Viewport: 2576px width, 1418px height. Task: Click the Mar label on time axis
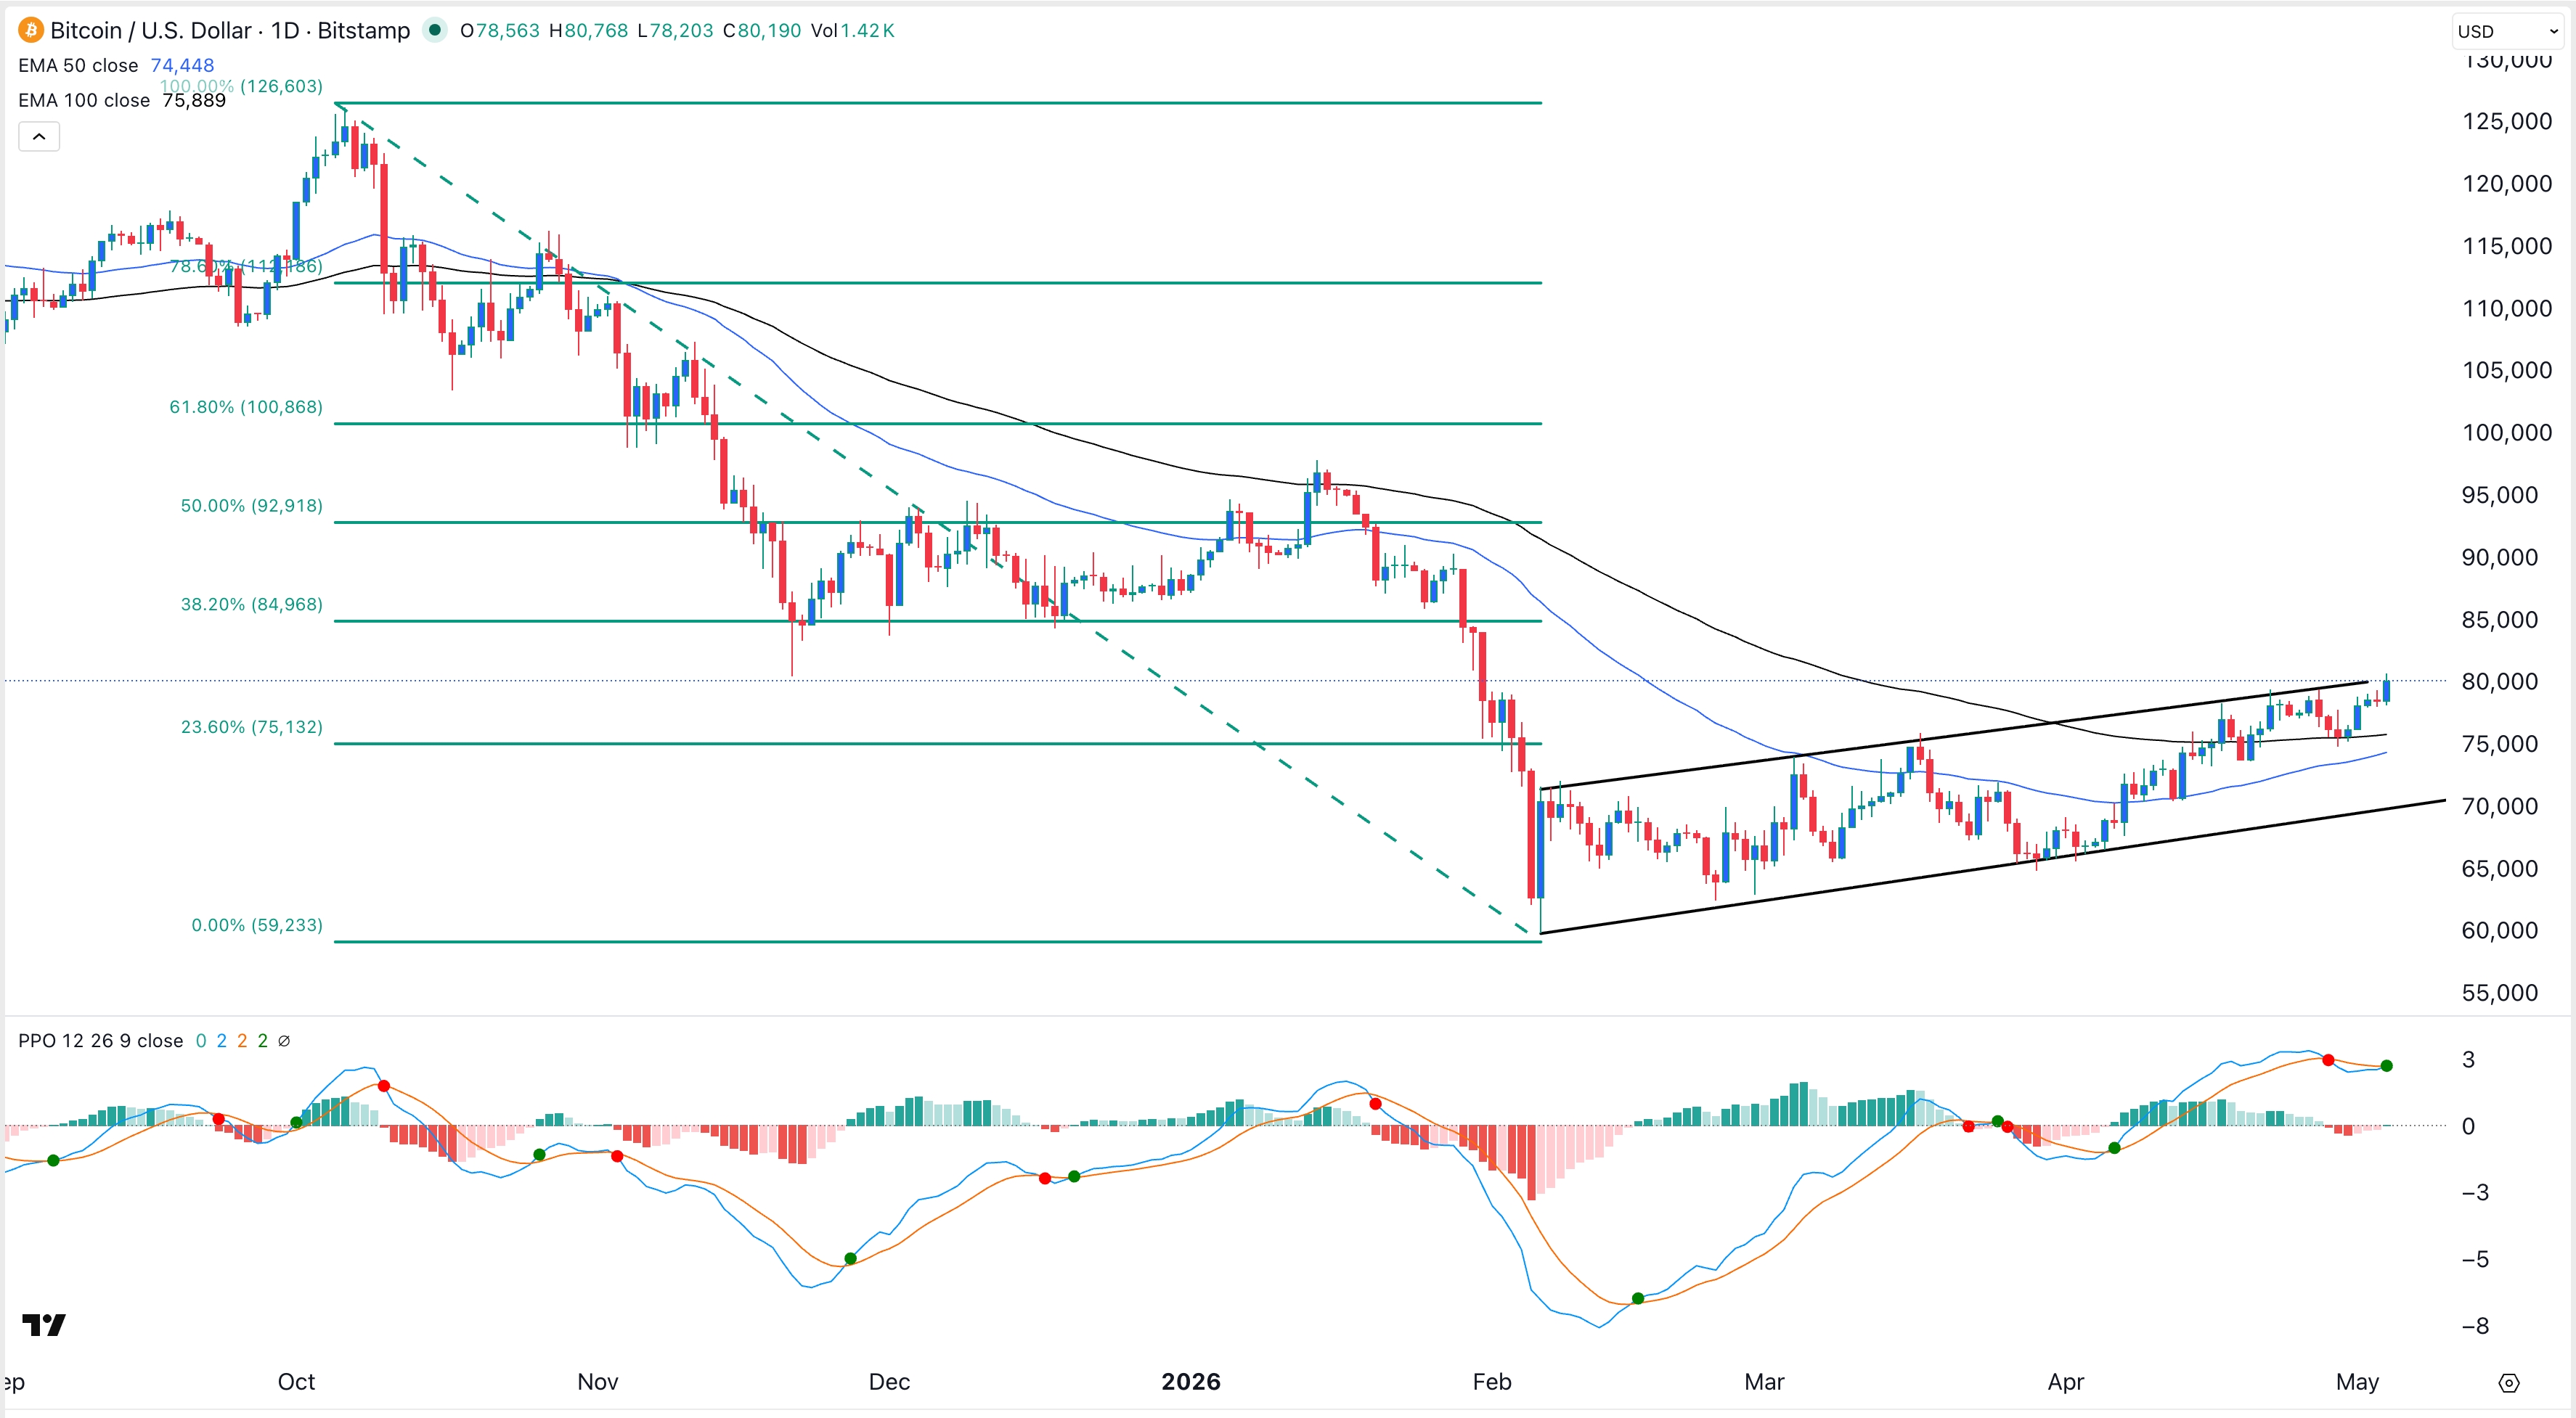click(1764, 1383)
